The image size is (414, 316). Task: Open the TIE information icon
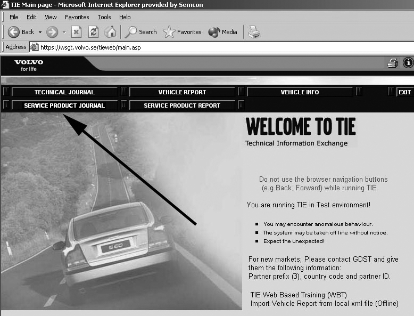click(408, 63)
